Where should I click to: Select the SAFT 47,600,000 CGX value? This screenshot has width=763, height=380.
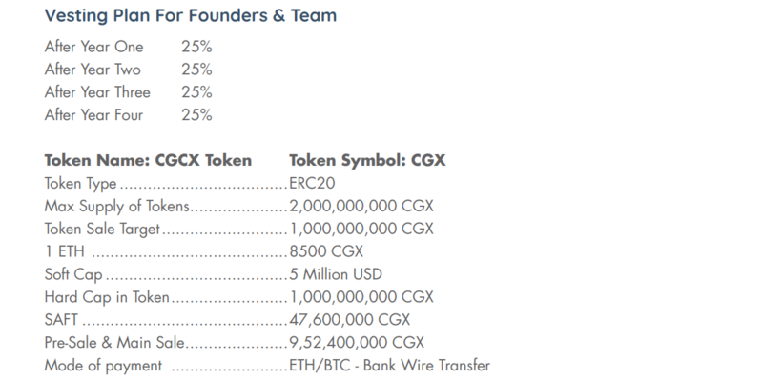click(349, 320)
